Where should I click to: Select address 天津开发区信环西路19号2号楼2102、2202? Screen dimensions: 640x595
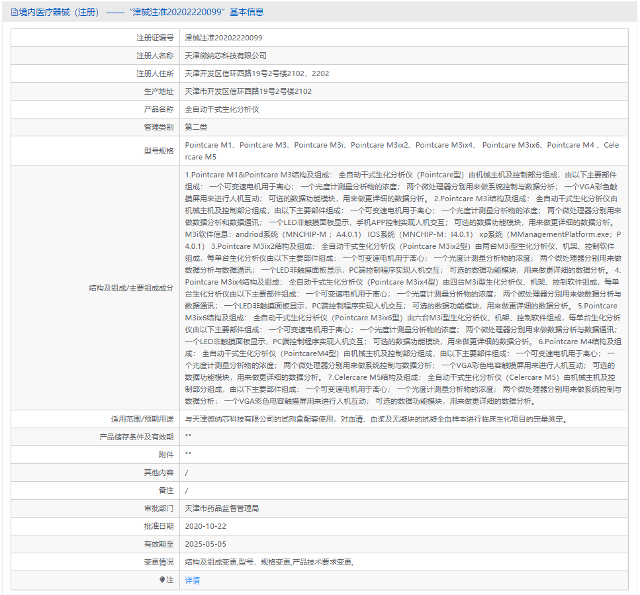[x=257, y=74]
